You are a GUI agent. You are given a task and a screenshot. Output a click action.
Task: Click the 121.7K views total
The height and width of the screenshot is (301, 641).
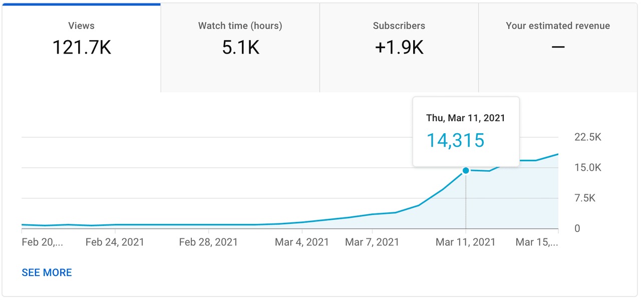click(x=81, y=47)
